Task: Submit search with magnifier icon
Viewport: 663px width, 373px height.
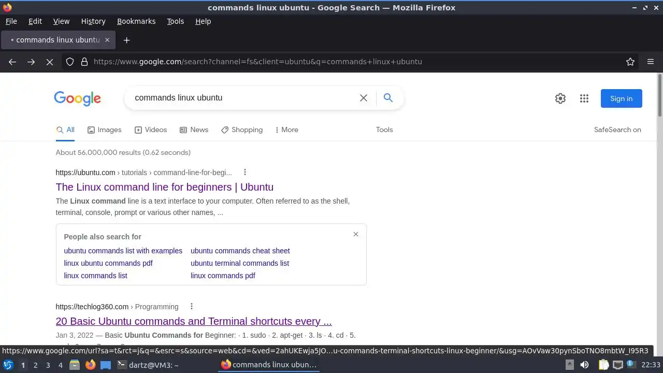Action: coord(388,97)
